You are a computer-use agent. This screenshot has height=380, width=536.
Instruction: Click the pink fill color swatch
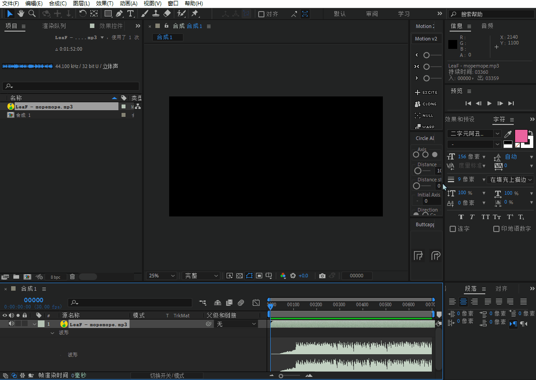(521, 136)
